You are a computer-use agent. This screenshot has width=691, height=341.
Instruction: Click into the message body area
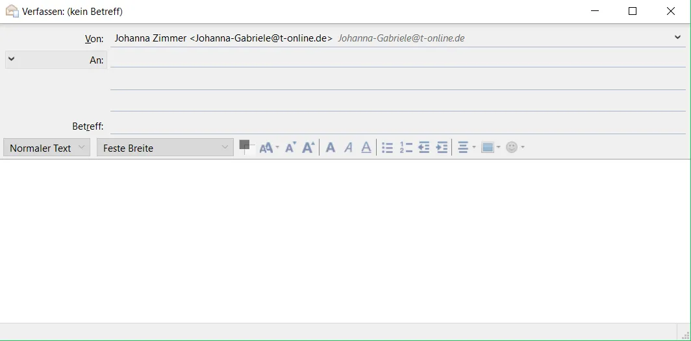pyautogui.click(x=345, y=241)
